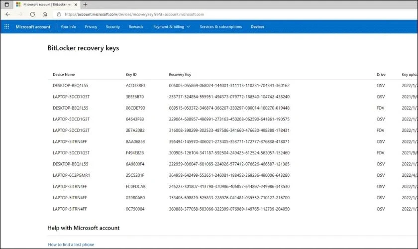Viewport: 418px width, 249px height.
Task: Click recovery key starting 360888-377058
Action: (x=229, y=209)
